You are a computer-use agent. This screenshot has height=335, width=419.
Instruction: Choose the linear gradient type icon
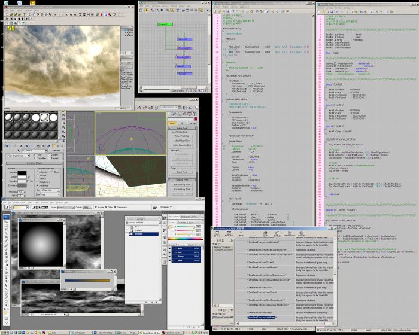coord(34,208)
